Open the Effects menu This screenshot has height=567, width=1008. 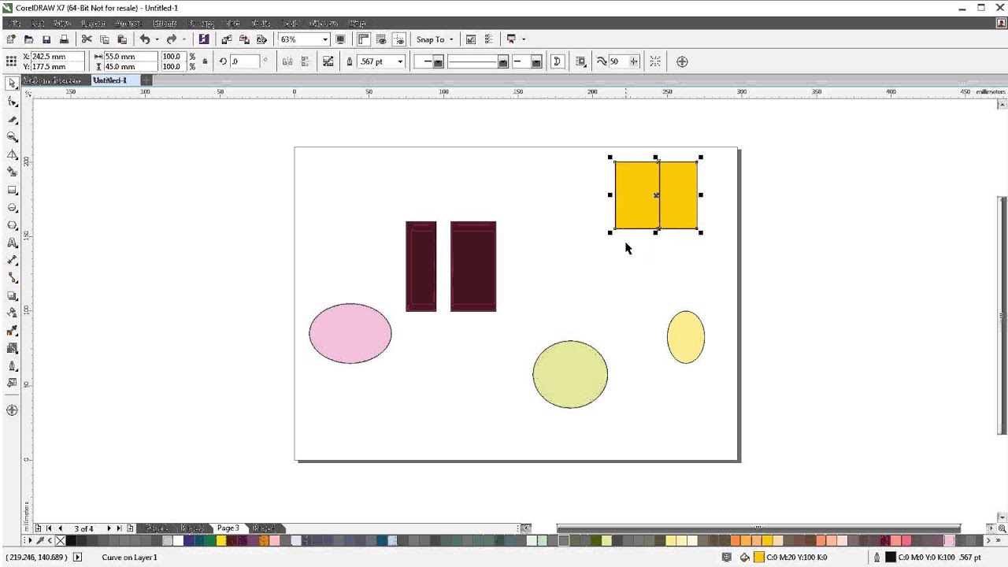point(165,24)
